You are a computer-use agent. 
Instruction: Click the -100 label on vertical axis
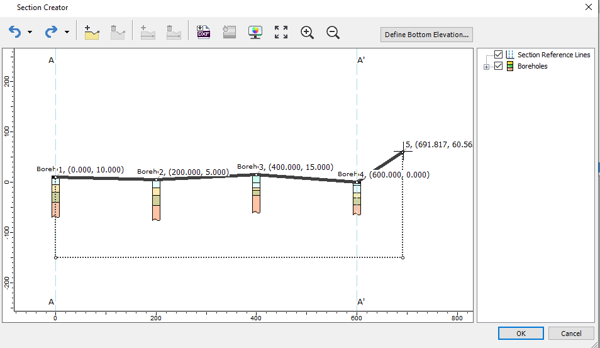point(6,233)
